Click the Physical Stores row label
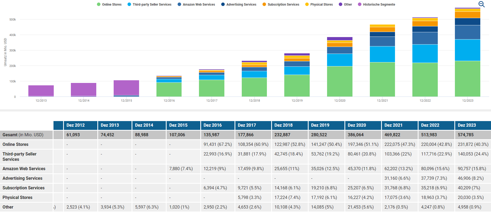This screenshot has height=212, width=491. (x=17, y=198)
